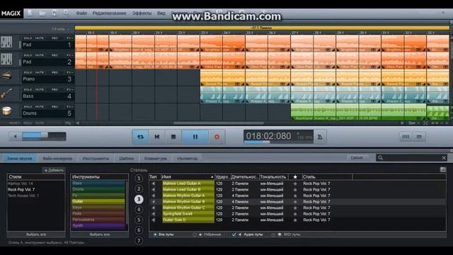This screenshot has height=255, width=453.
Task: Open the 'Редактирование' menu
Action: point(109,13)
